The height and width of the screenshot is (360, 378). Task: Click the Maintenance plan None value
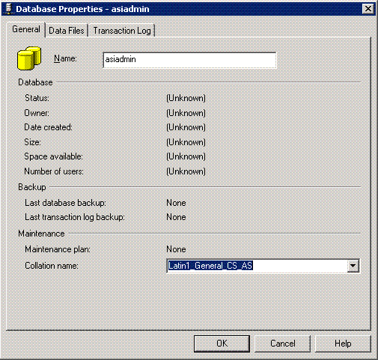tap(176, 249)
